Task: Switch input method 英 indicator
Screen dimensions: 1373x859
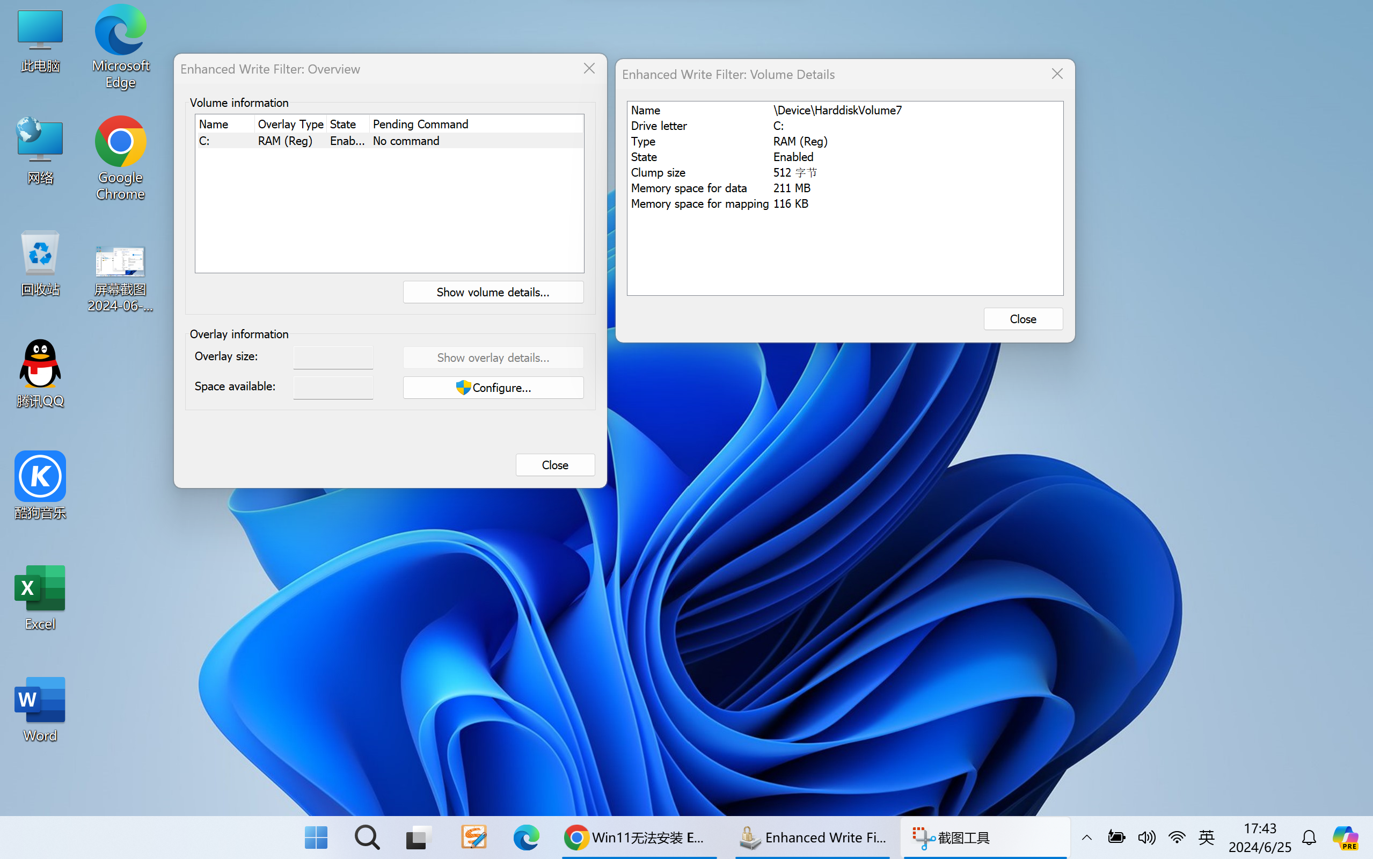Action: [x=1207, y=838]
